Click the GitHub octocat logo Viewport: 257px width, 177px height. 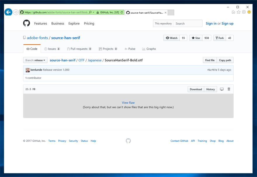click(x=26, y=23)
